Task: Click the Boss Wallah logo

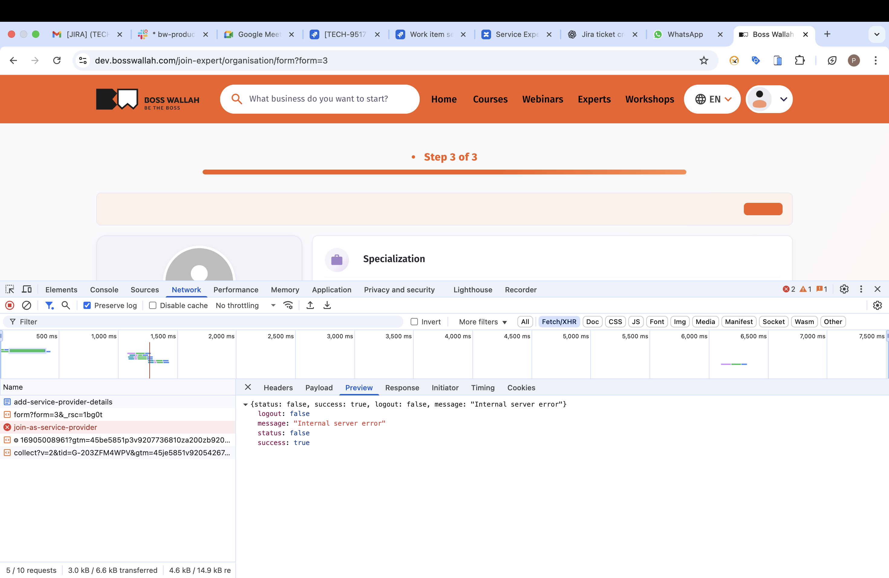Action: coord(148,99)
